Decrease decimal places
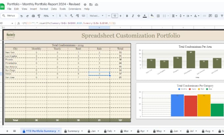This screenshot has width=224, height=135. point(71,16)
